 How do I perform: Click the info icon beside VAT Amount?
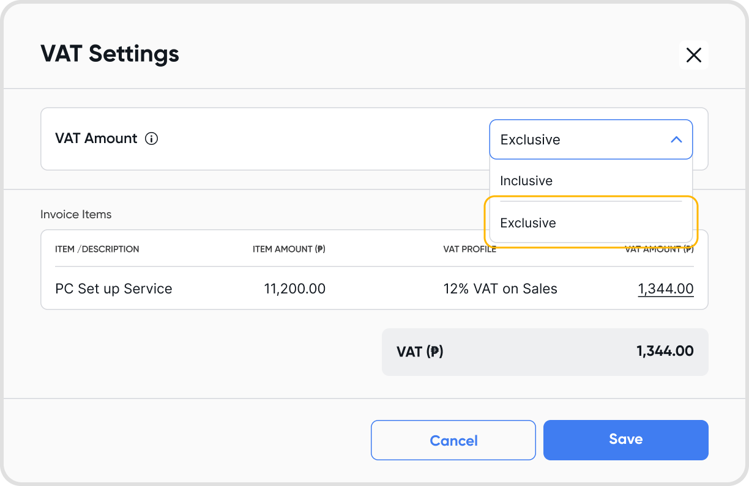151,139
